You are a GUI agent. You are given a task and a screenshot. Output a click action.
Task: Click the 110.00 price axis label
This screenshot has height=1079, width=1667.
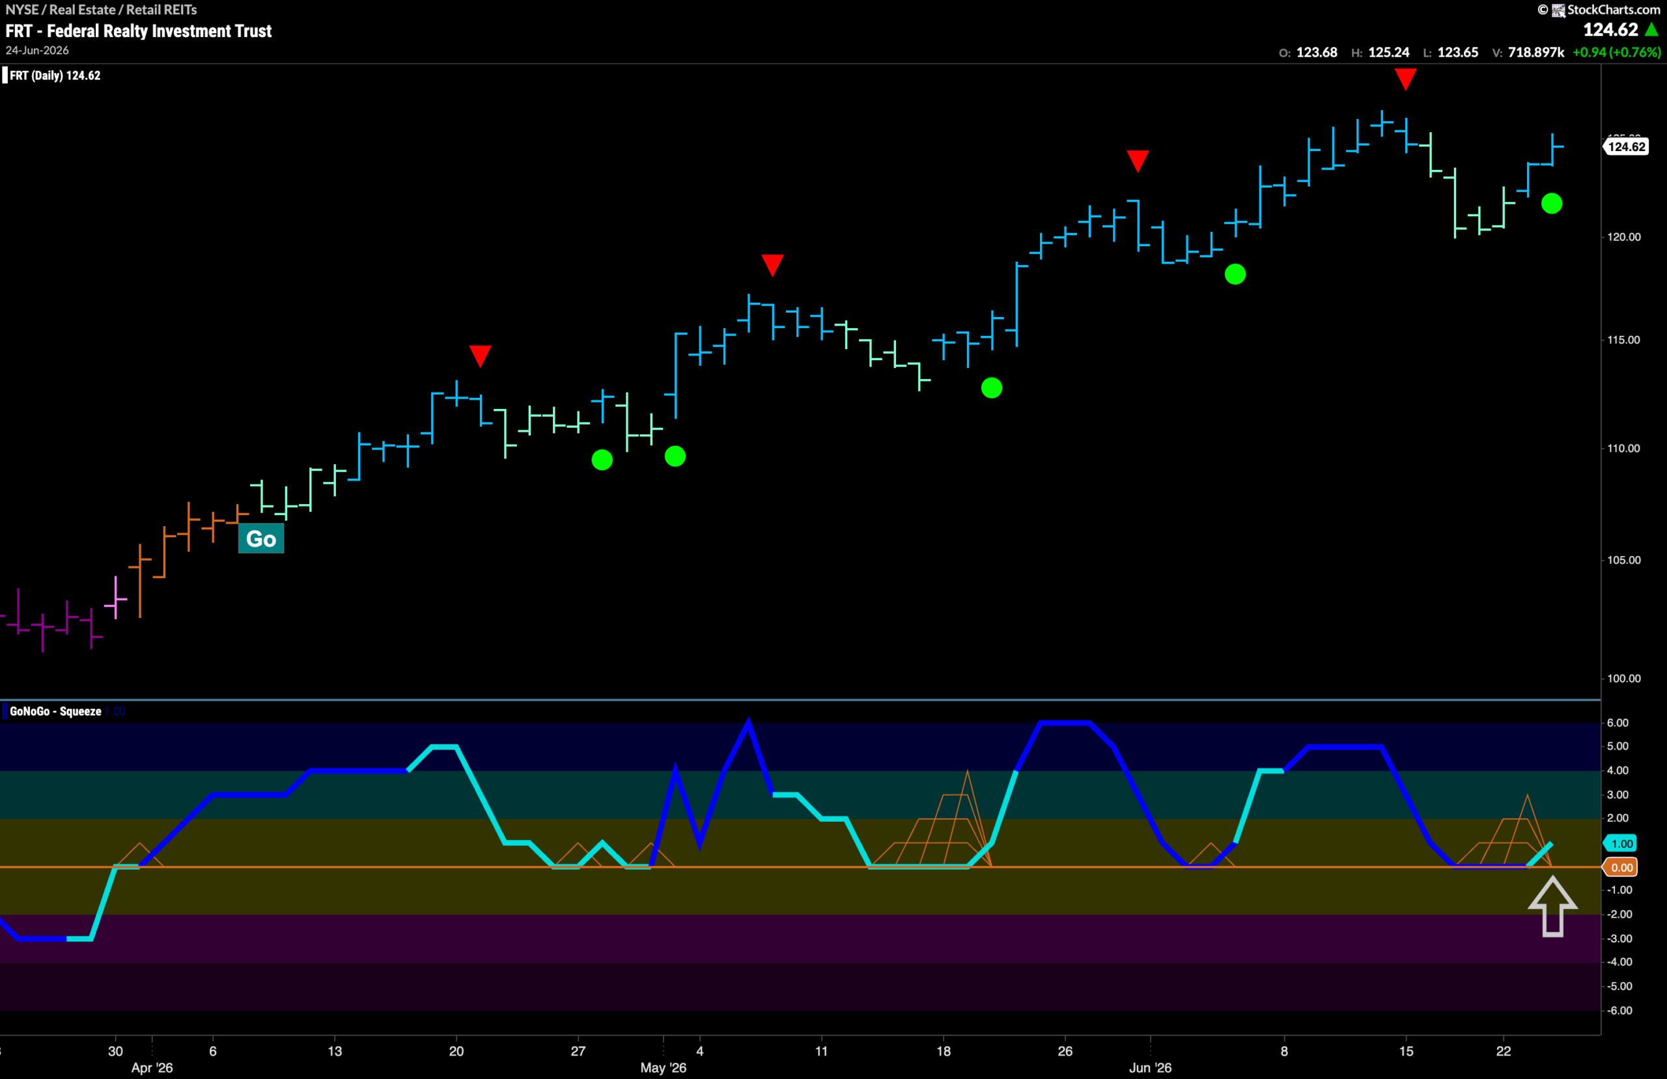click(1623, 449)
